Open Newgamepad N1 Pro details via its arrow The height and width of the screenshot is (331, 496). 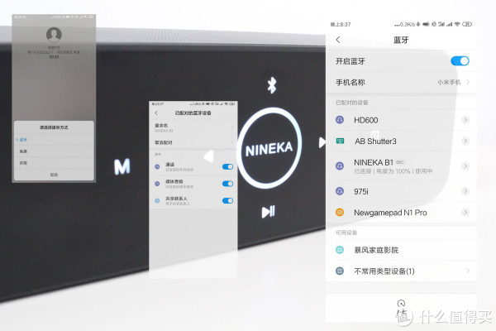465,212
